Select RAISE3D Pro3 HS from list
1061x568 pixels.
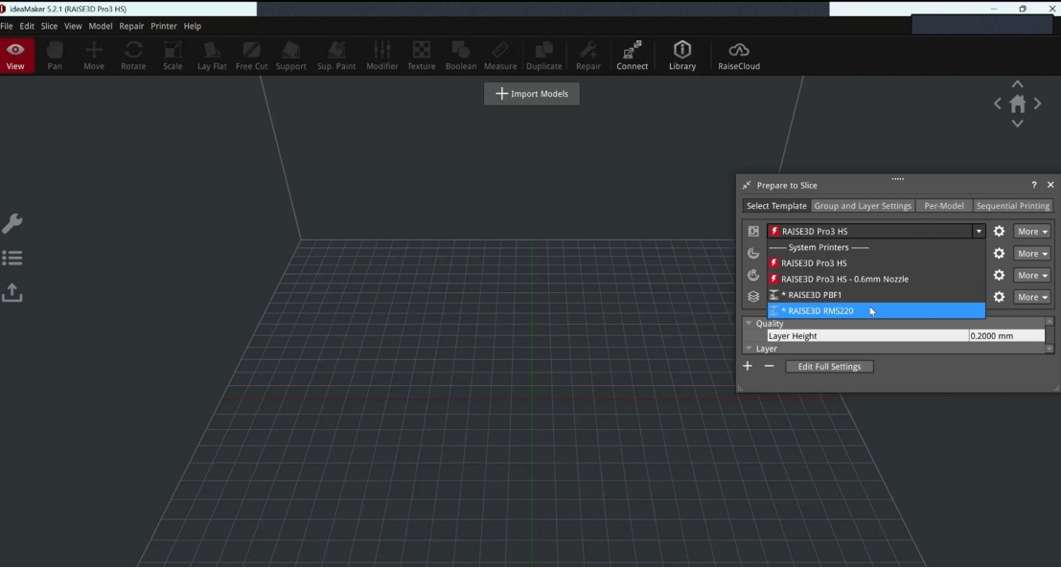coord(876,263)
